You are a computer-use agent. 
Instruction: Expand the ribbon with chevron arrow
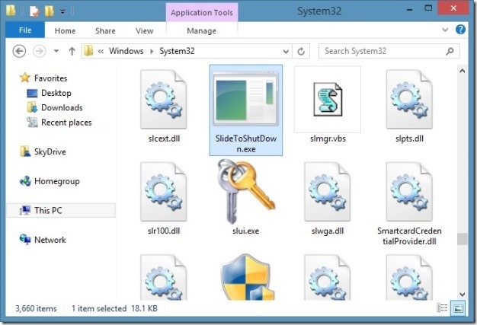[x=445, y=30]
